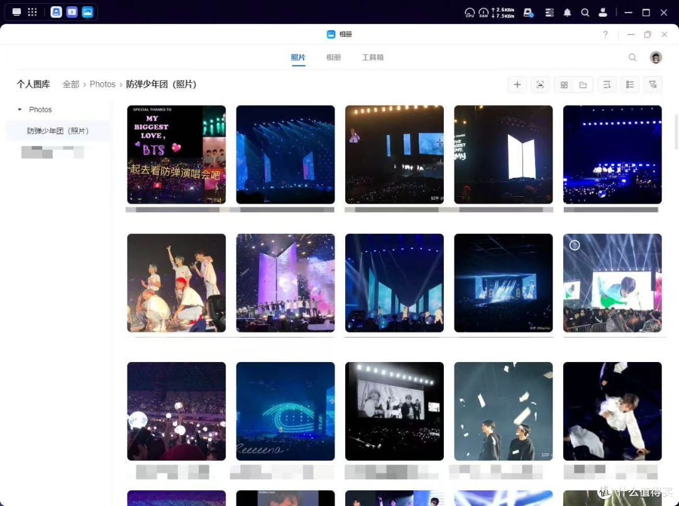Viewport: 679px width, 506px height.
Task: Open the blue angled screens stage photo
Action: (394, 283)
